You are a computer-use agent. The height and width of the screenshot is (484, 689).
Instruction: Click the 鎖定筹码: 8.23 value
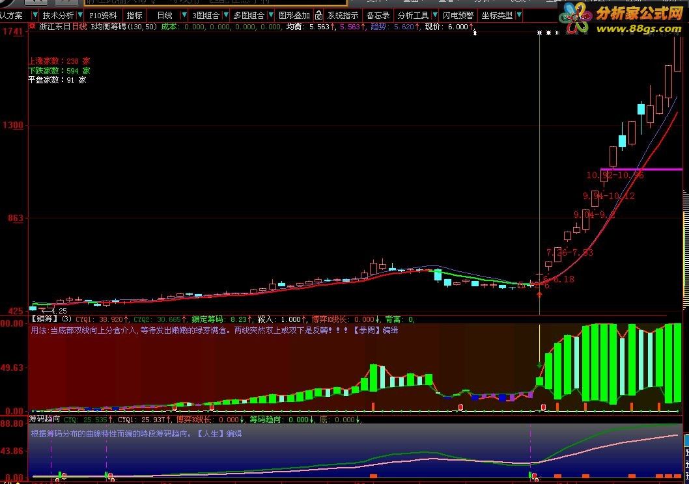222,319
